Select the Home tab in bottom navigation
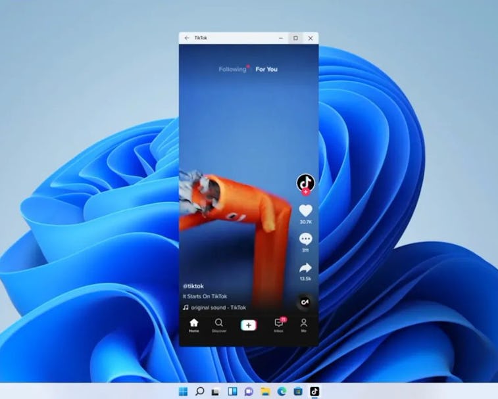The width and height of the screenshot is (498, 399). [x=193, y=325]
